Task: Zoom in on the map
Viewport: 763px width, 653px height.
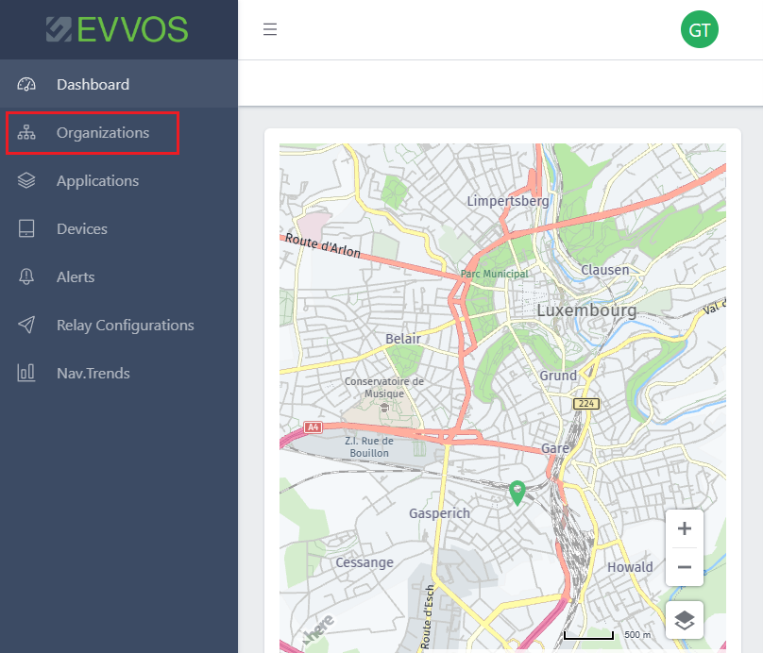Action: 685,528
